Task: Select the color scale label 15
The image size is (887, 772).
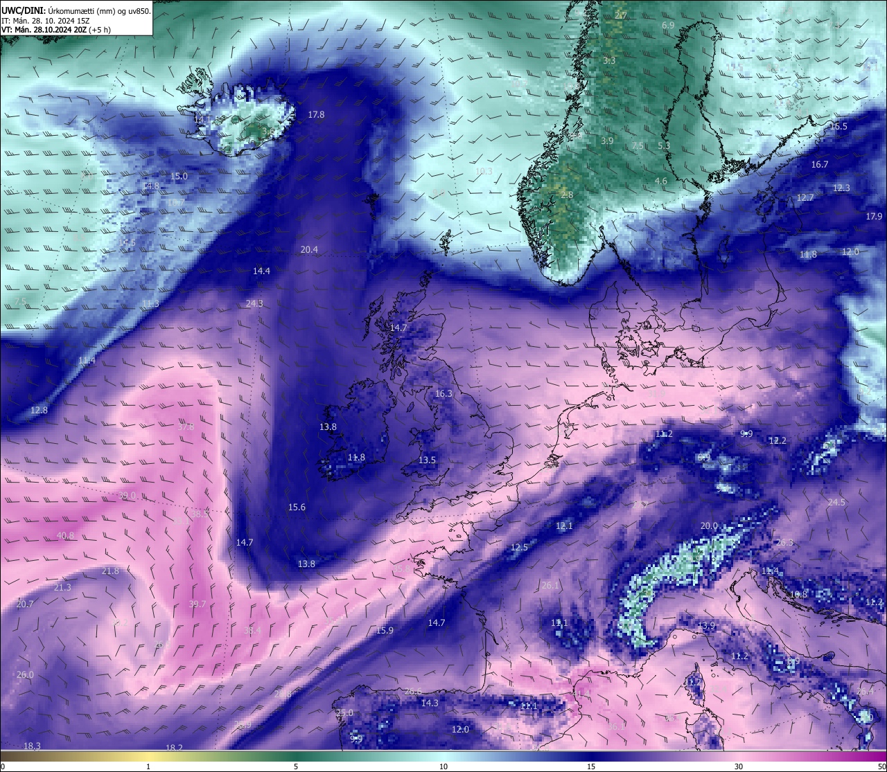Action: [x=591, y=766]
